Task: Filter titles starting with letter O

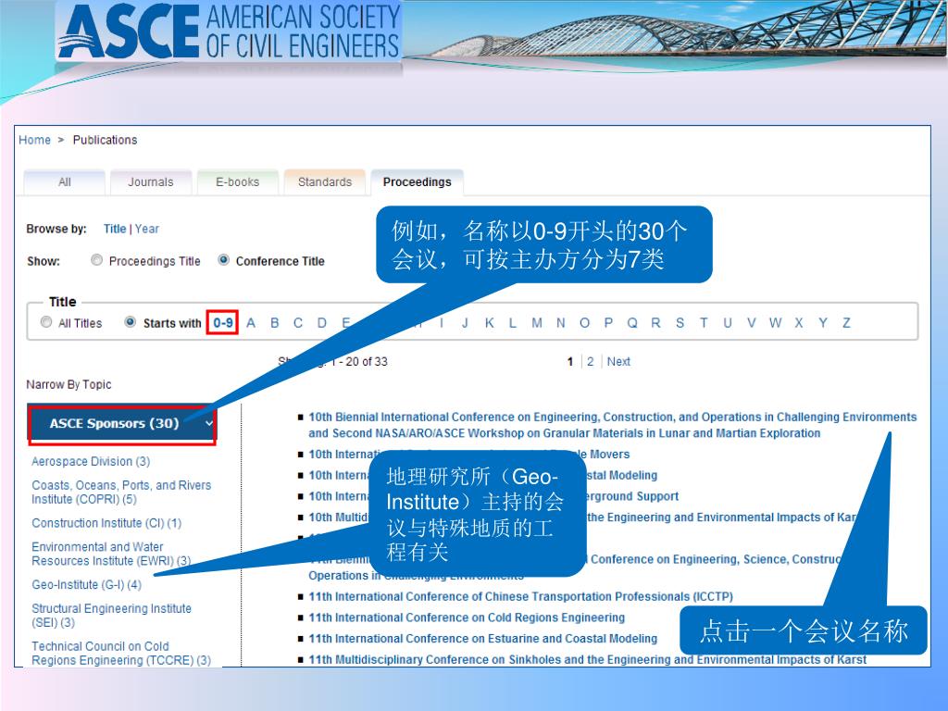Action: (585, 323)
